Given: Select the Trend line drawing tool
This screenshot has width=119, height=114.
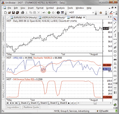Looking at the screenshot, I should pos(115,23).
